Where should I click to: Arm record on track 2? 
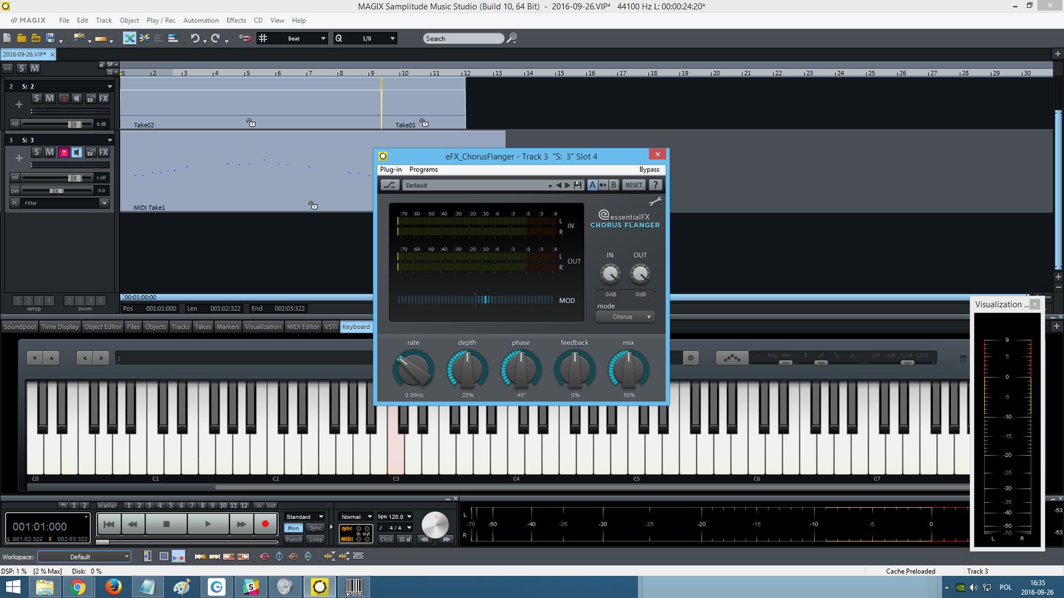point(63,98)
